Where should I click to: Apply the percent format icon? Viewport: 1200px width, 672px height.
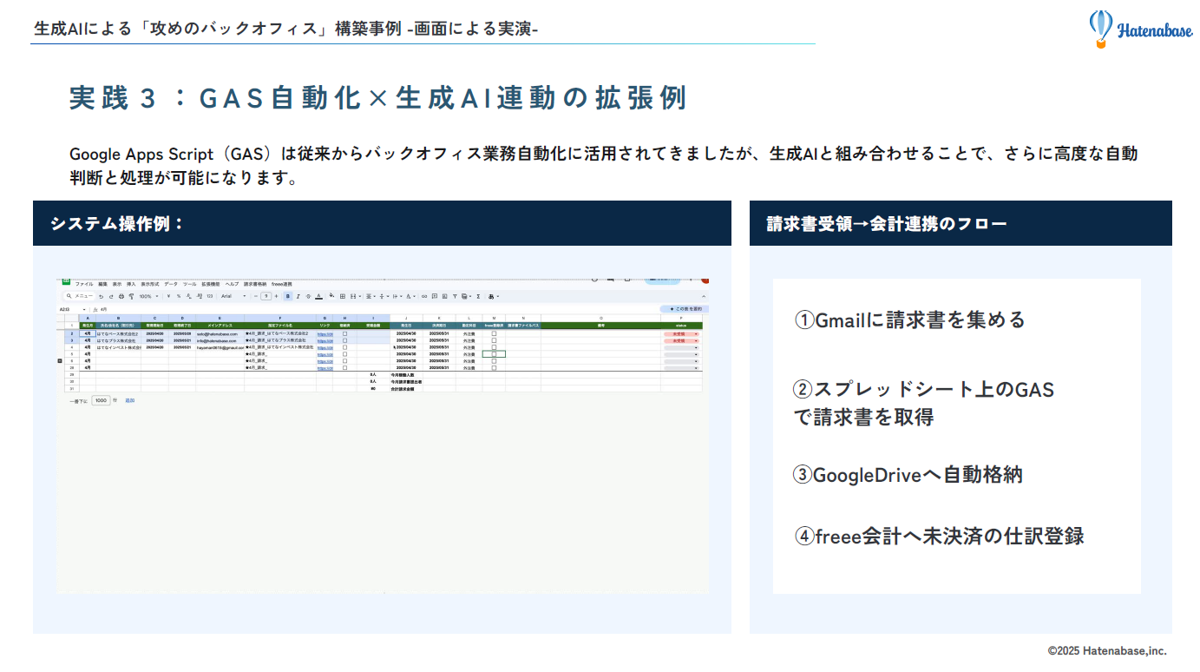(x=179, y=296)
